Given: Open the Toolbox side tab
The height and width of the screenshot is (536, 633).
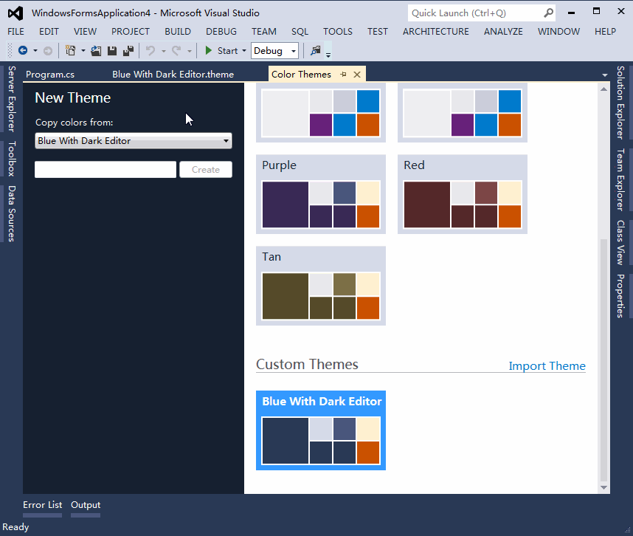Looking at the screenshot, I should pyautogui.click(x=11, y=159).
